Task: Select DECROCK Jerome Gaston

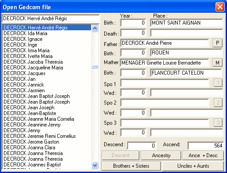Action: (x=47, y=142)
